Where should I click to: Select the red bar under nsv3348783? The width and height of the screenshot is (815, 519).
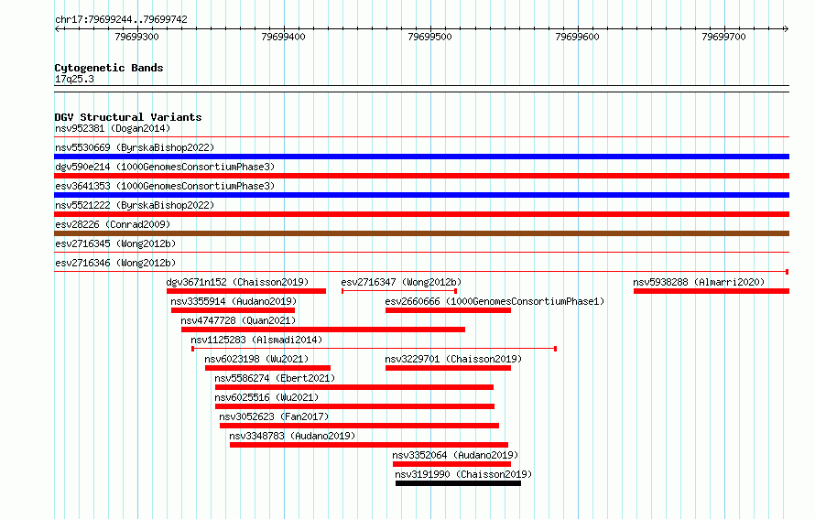coord(369,445)
